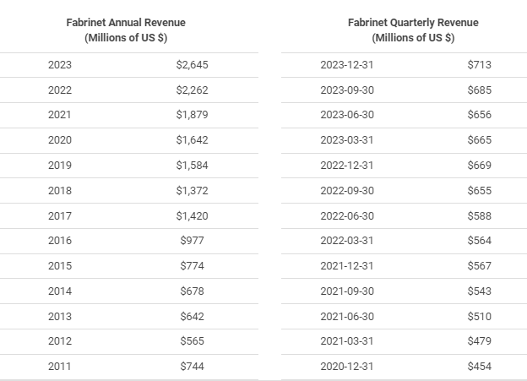Click the $642 revenue cell
Screen dimensions: 527x381
[x=193, y=317]
